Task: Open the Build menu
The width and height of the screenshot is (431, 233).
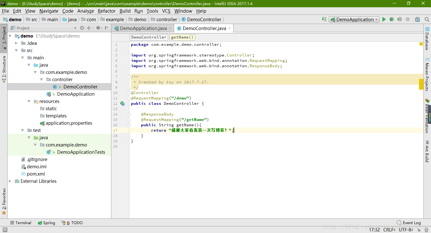Action: pyautogui.click(x=125, y=11)
